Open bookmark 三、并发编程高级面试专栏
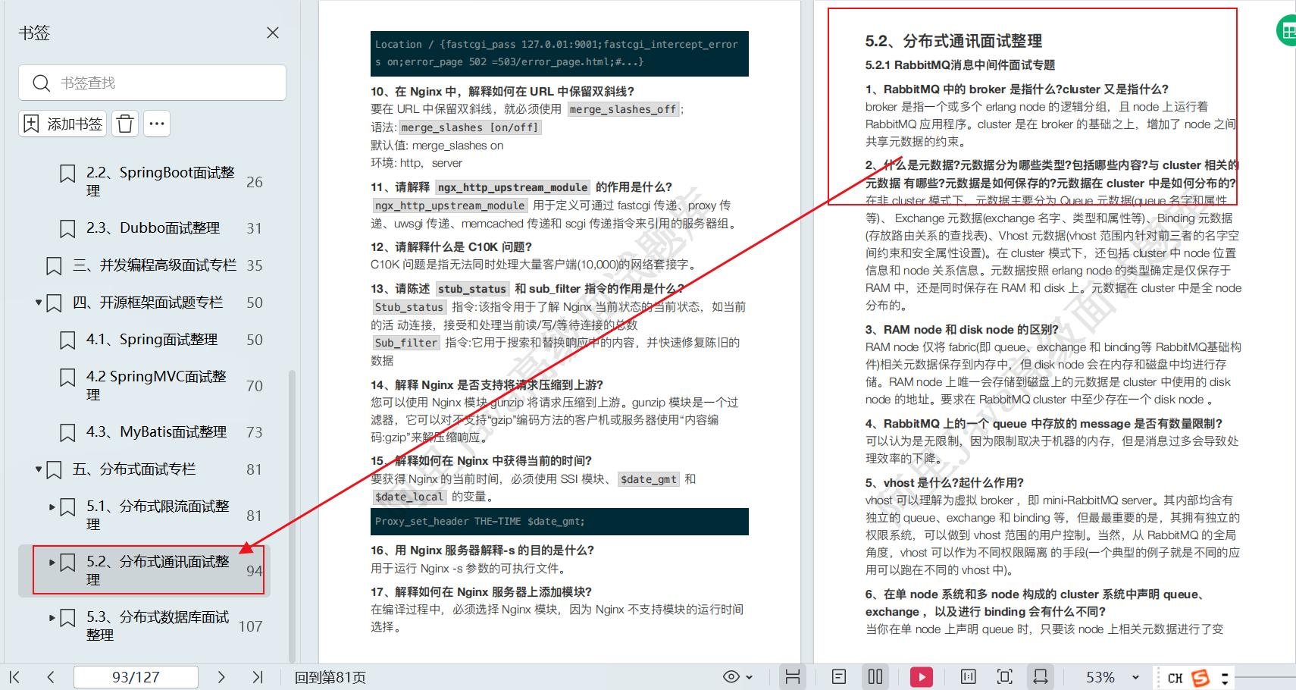 pyautogui.click(x=155, y=265)
